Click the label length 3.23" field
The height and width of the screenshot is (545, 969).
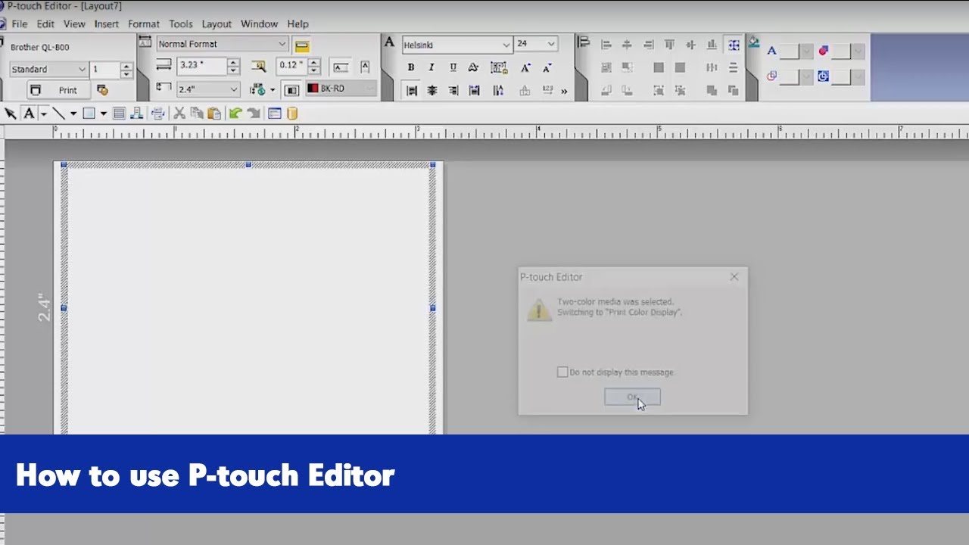[202, 66]
